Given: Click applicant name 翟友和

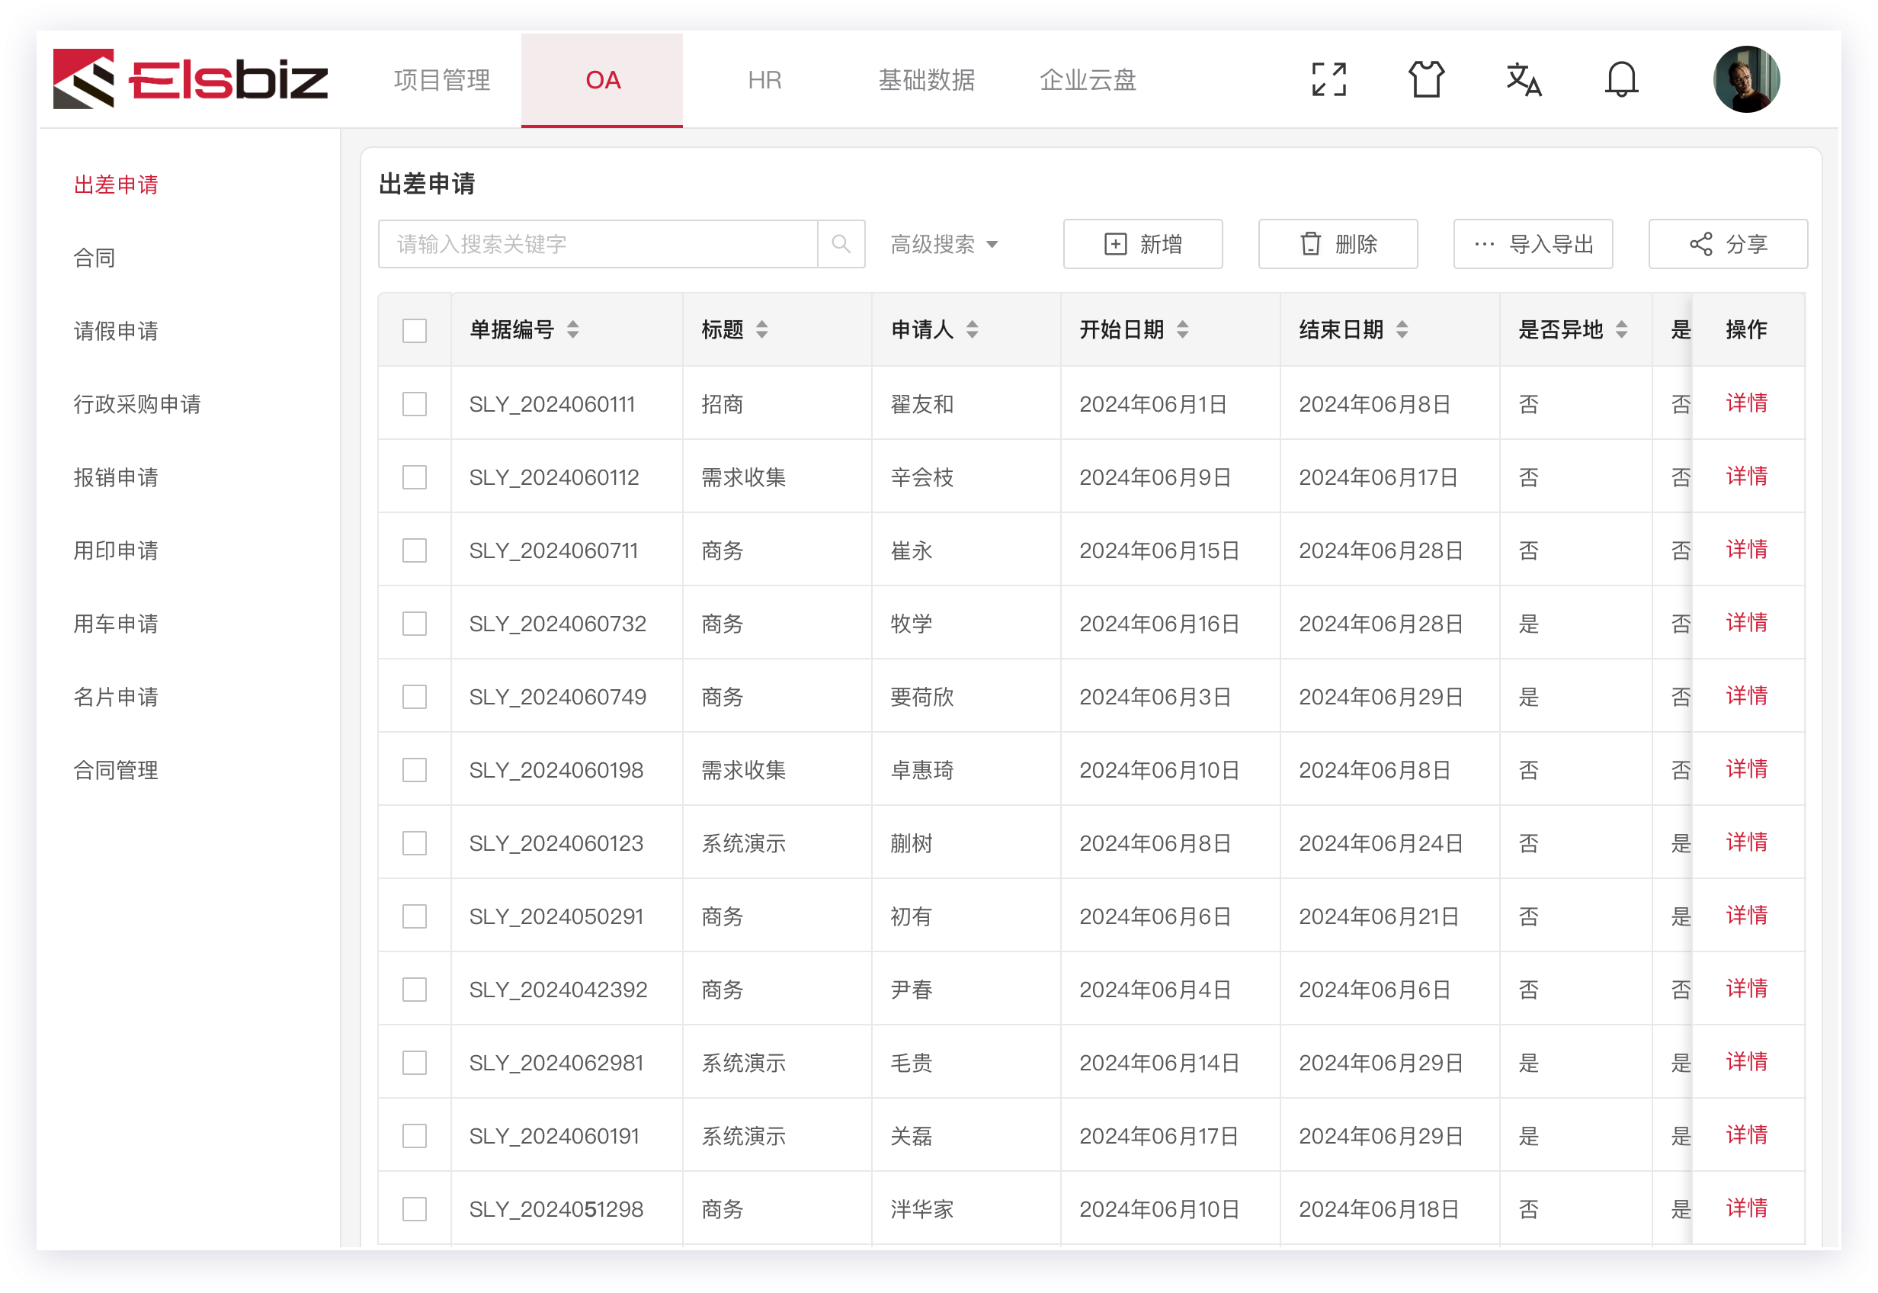Looking at the screenshot, I should [x=921, y=404].
